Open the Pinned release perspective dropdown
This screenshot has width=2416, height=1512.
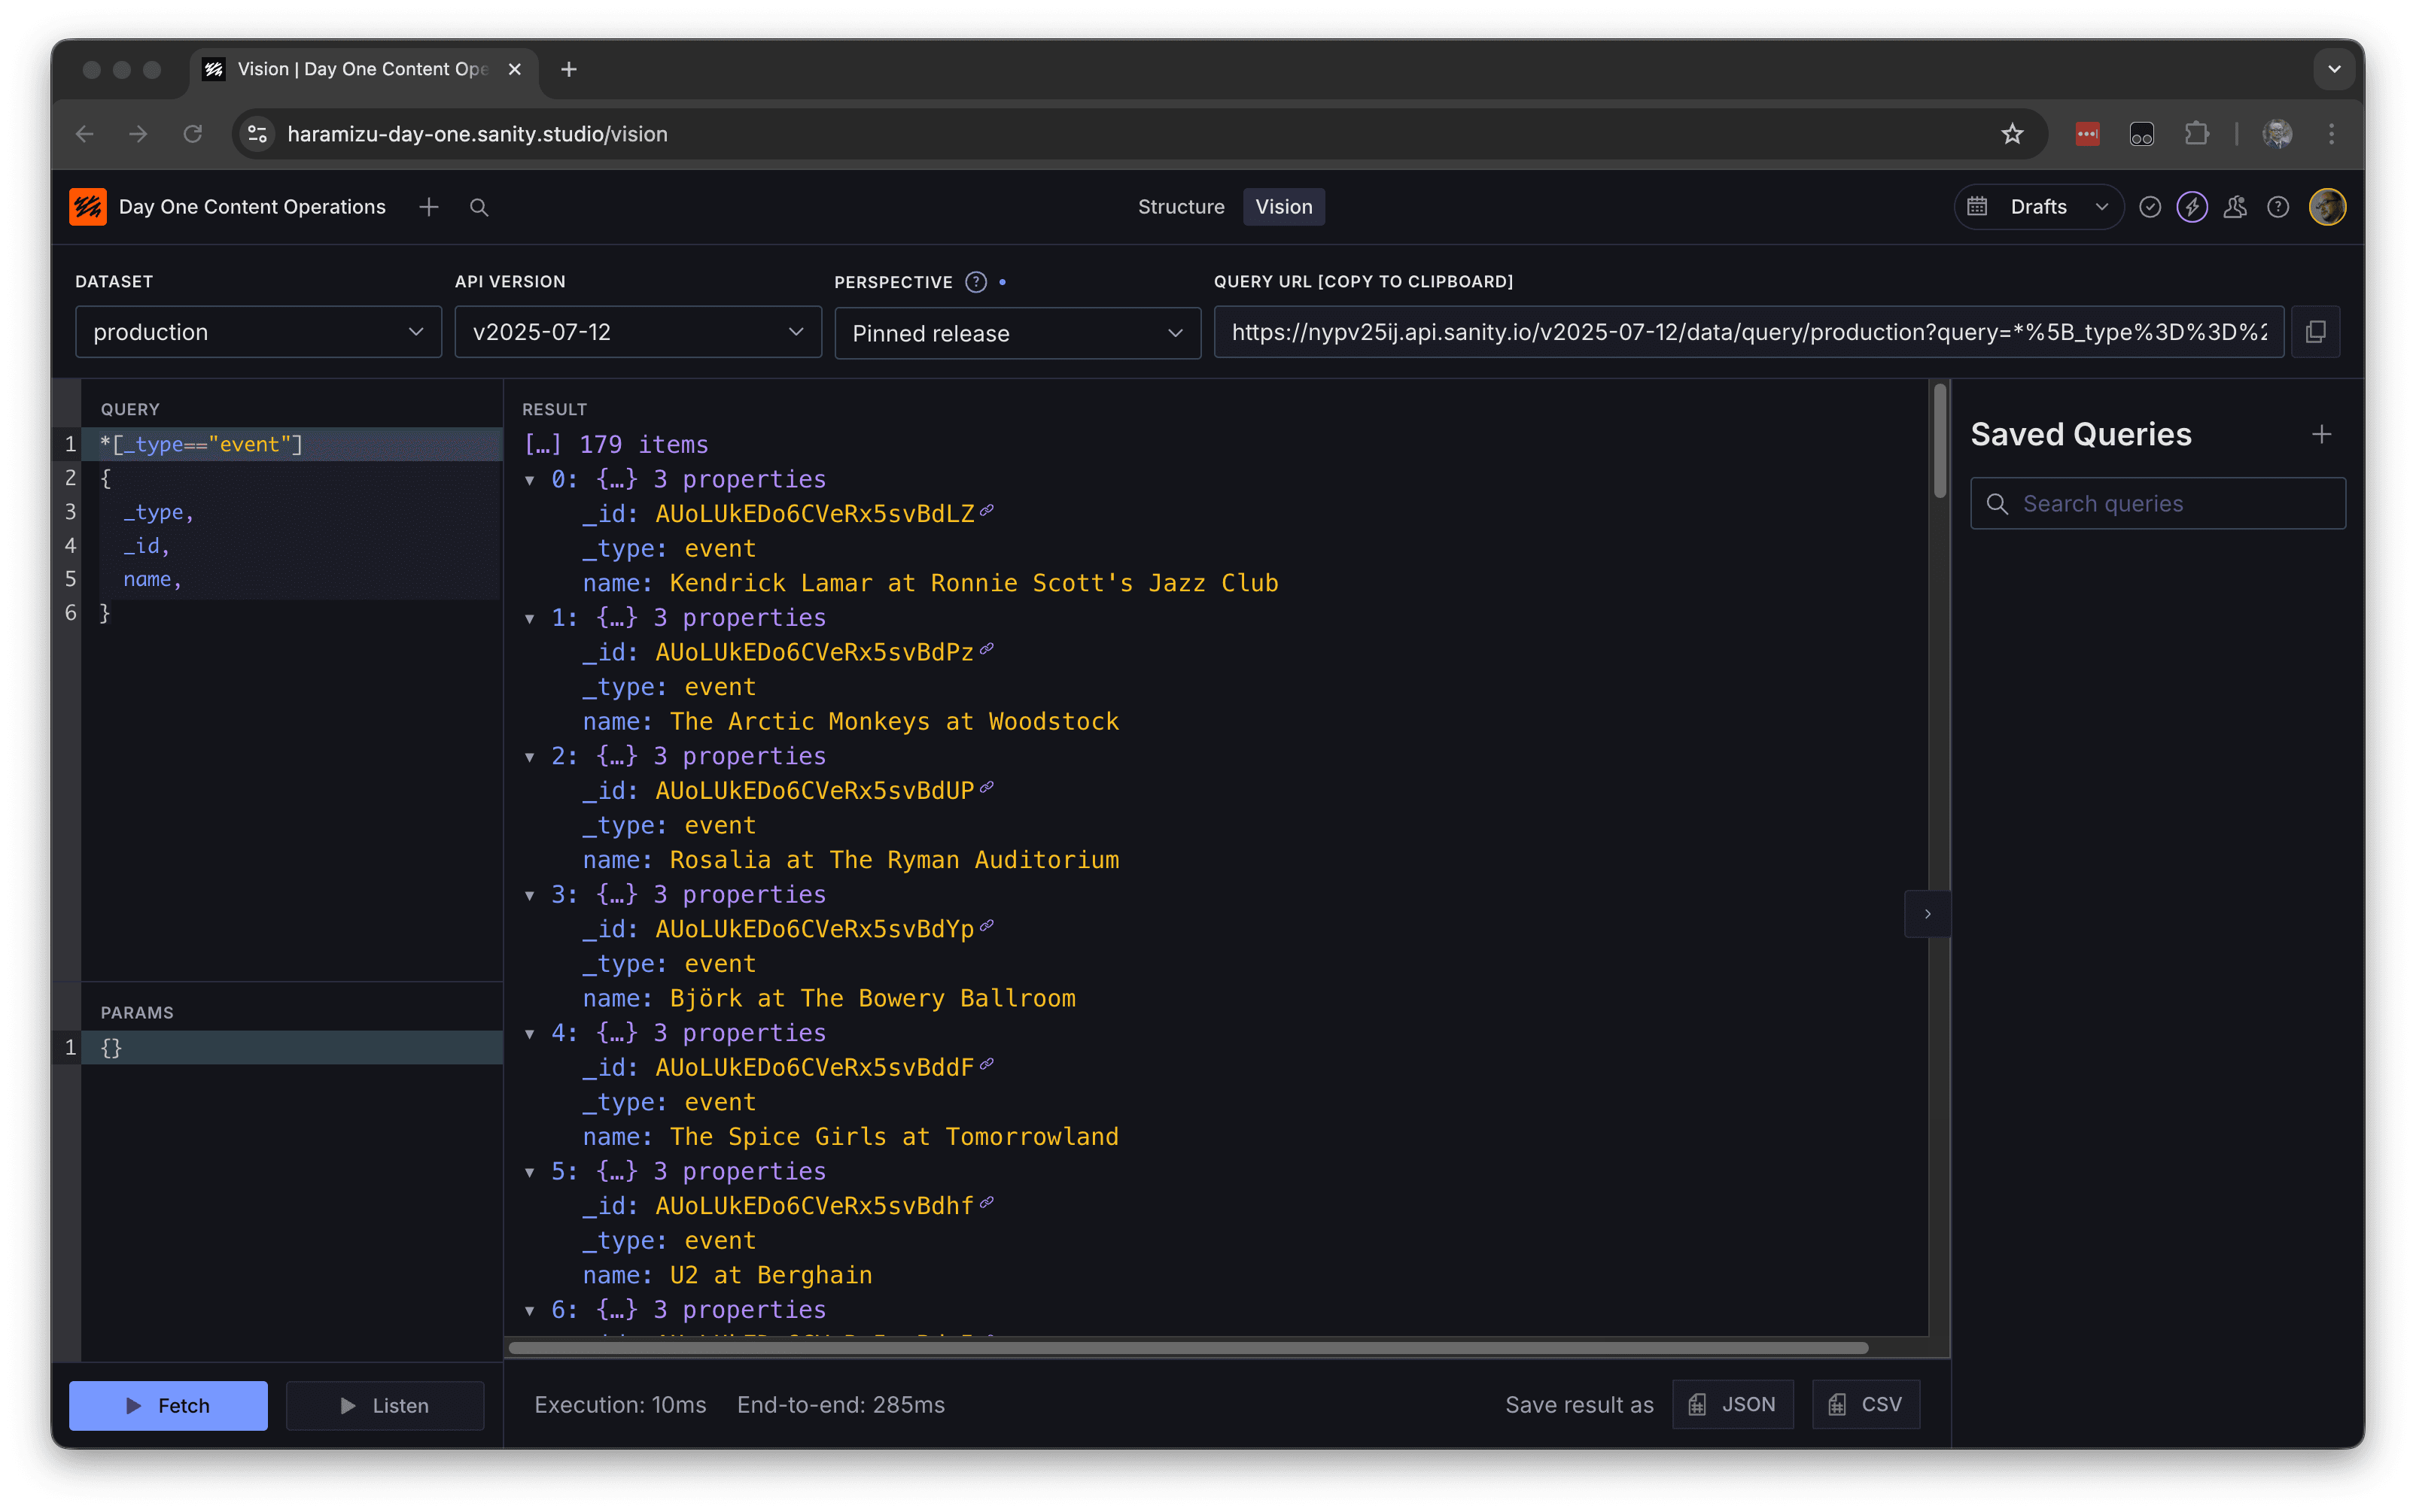tap(1016, 333)
